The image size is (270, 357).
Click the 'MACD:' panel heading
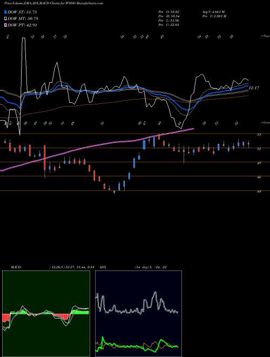[x=16, y=267]
